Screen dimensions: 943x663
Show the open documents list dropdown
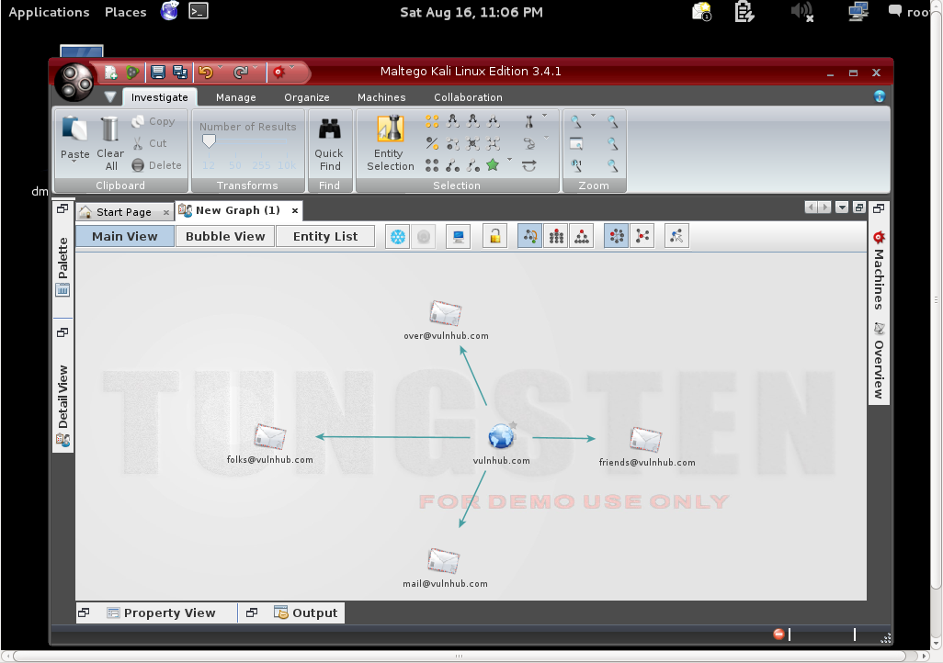tap(842, 208)
